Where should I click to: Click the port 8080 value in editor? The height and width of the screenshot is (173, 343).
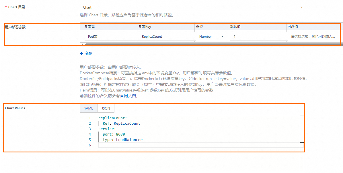[x=120, y=134]
